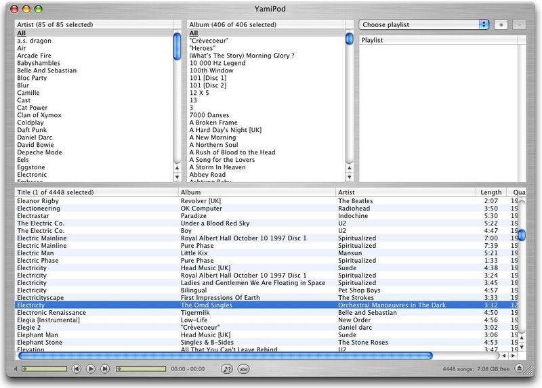Click the next track button
The width and height of the screenshot is (542, 388).
pos(105,369)
